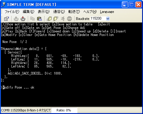Open the 通信(C) menu

coord(59,12)
